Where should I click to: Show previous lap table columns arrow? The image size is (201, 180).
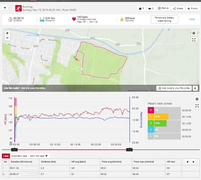(x=187, y=162)
